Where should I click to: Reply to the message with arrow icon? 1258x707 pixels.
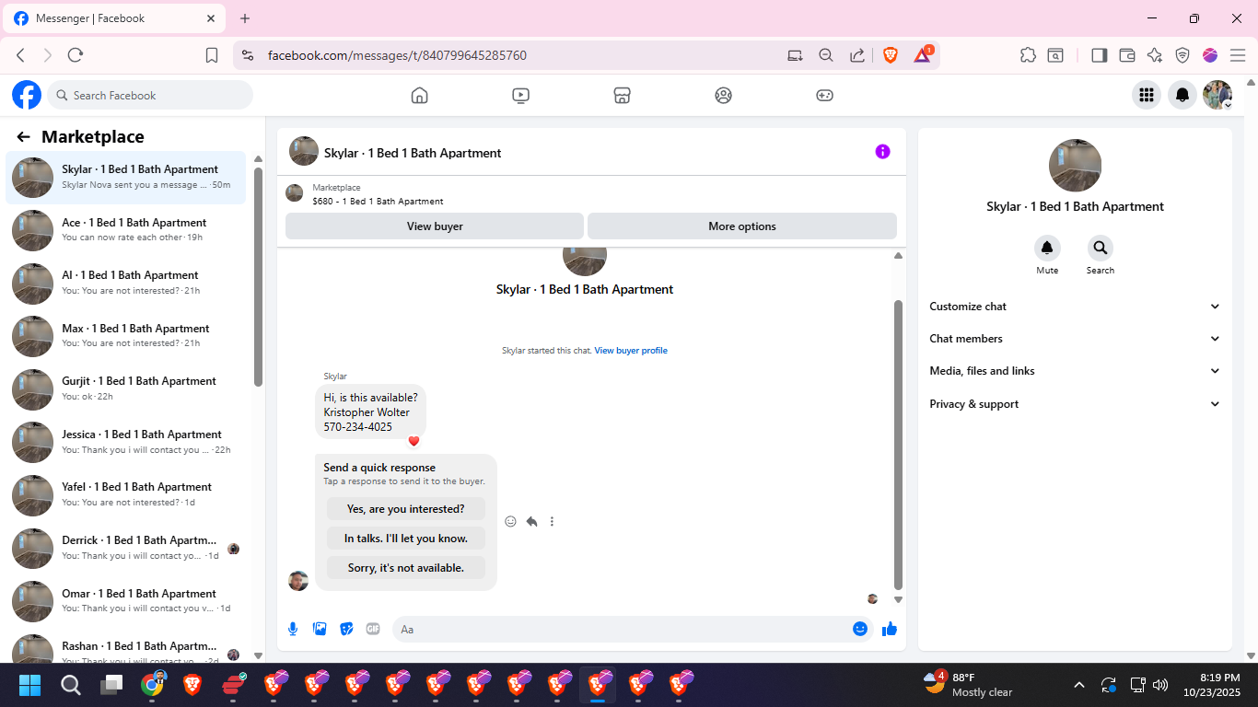[531, 521]
